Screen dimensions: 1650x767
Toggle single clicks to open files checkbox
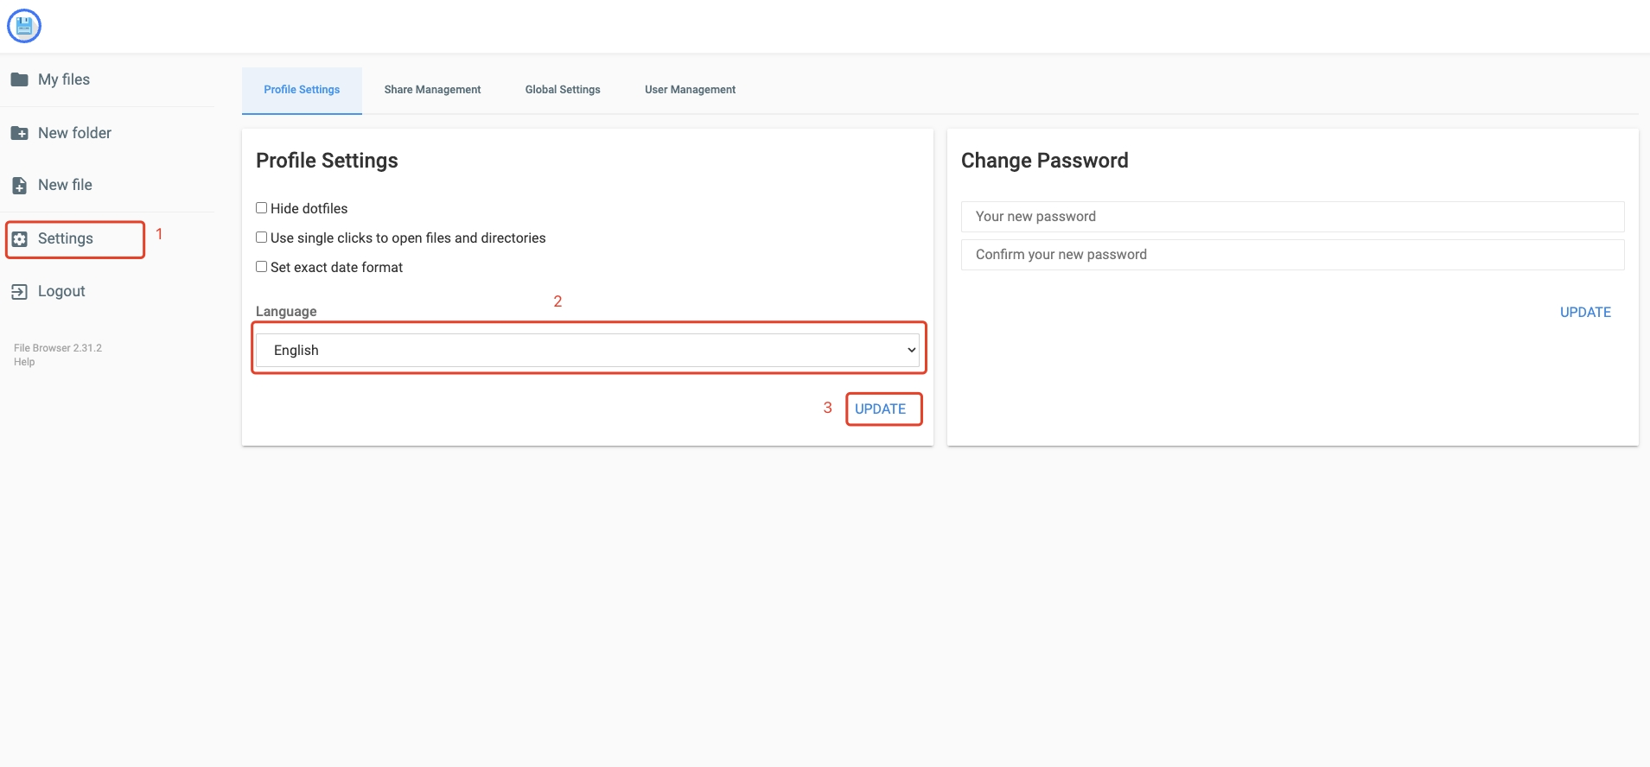pyautogui.click(x=261, y=238)
